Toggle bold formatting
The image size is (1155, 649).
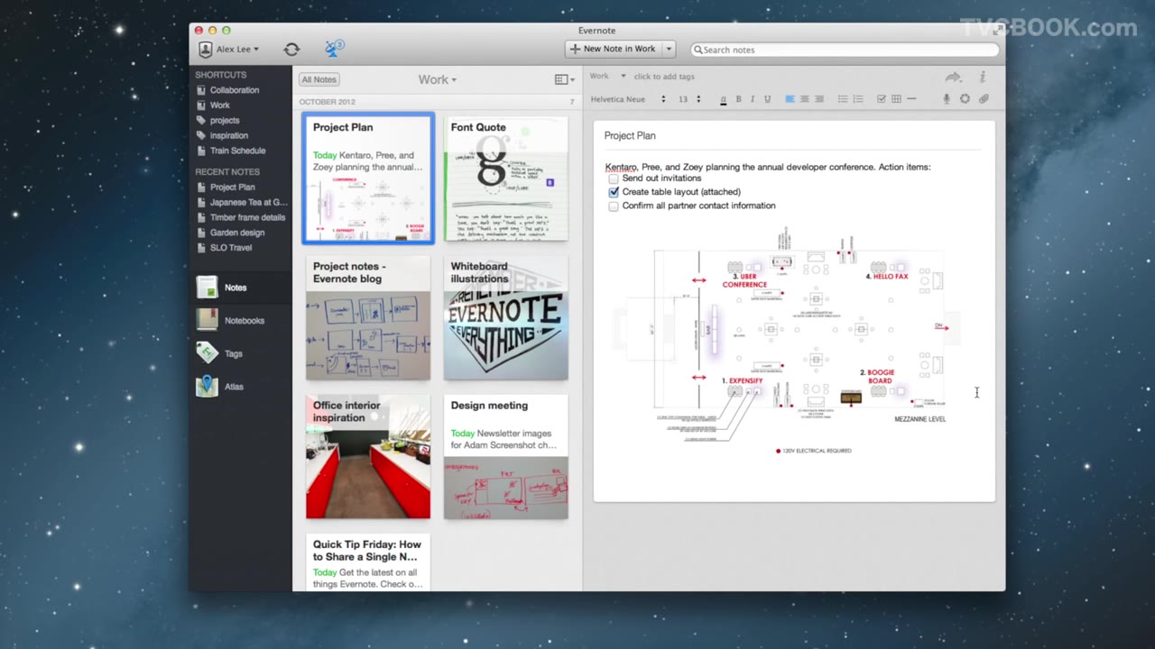738,99
